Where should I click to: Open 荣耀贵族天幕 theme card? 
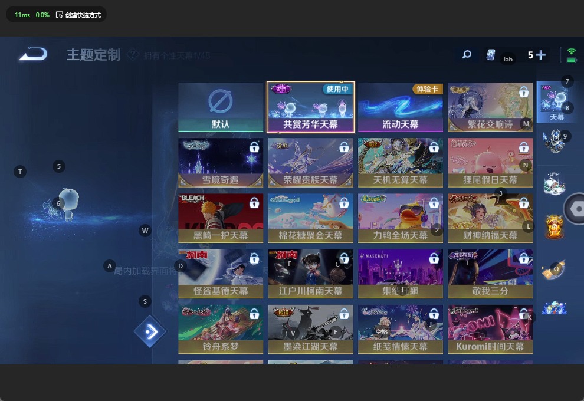click(x=311, y=163)
